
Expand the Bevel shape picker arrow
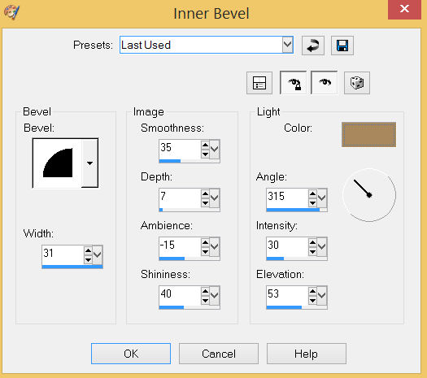89,163
